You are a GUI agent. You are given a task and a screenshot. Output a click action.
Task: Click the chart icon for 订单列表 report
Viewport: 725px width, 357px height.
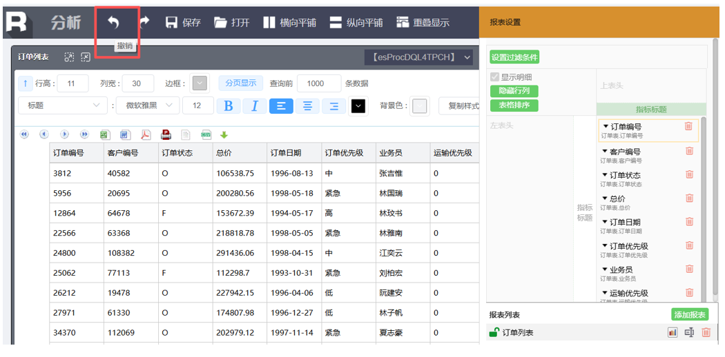point(672,333)
